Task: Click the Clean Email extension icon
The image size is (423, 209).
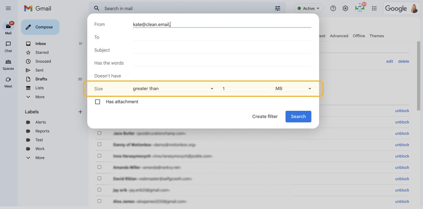Action: click(360, 8)
